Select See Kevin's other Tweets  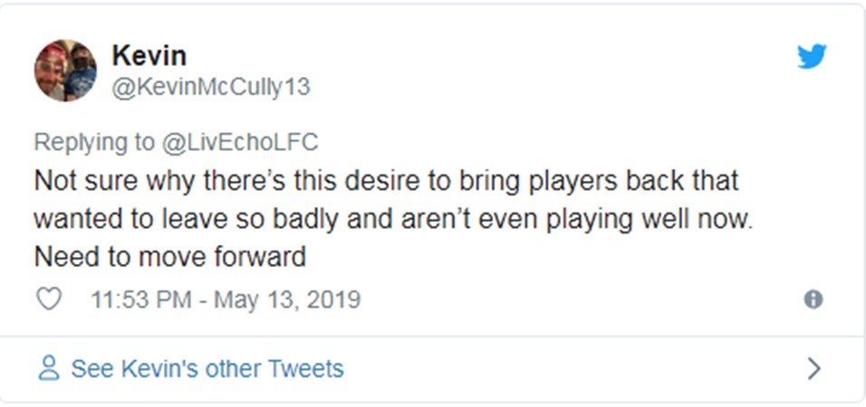pyautogui.click(x=207, y=369)
